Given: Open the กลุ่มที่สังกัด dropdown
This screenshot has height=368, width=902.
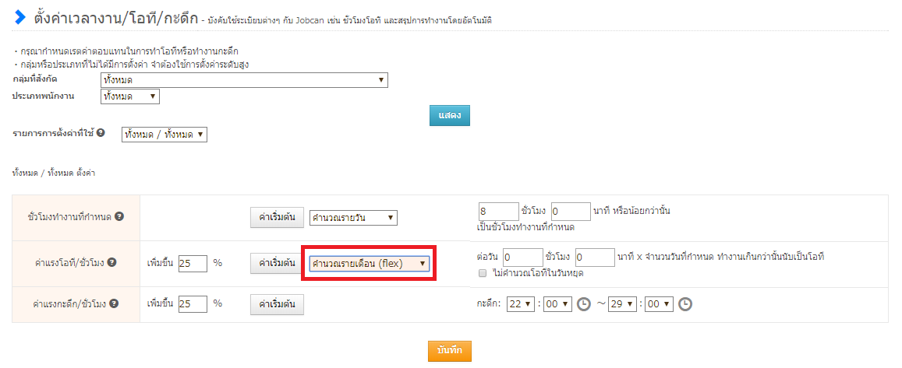Looking at the screenshot, I should pyautogui.click(x=244, y=80).
